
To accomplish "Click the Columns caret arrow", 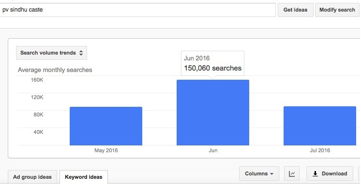I will [x=271, y=174].
